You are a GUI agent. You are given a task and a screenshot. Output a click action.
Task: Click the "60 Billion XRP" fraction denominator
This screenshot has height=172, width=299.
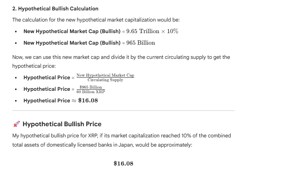(x=91, y=92)
